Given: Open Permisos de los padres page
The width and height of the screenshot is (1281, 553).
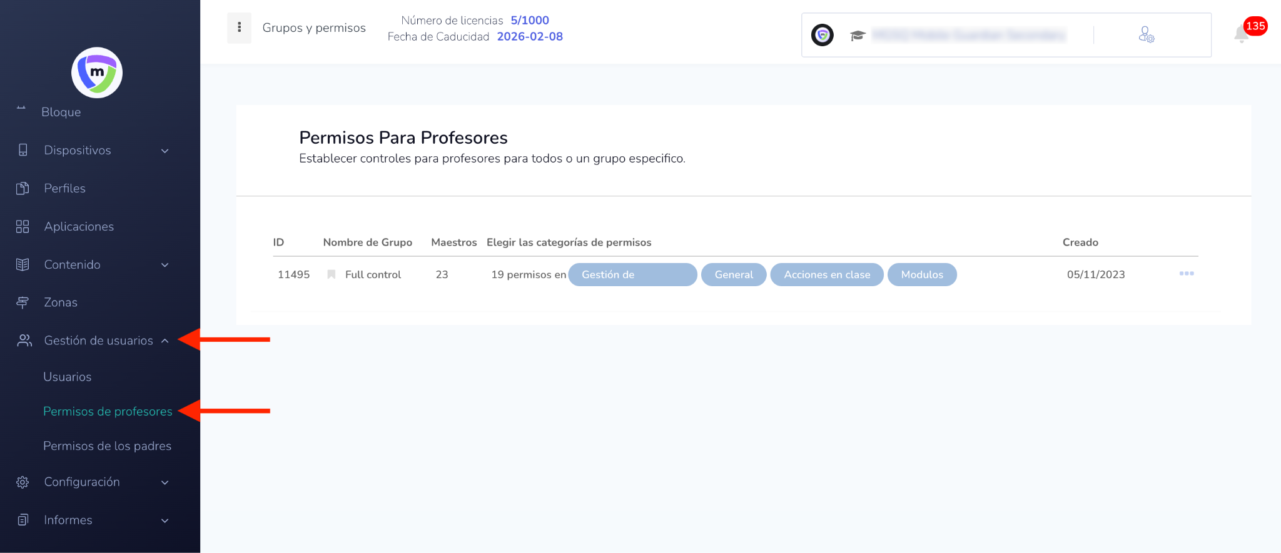Looking at the screenshot, I should [x=107, y=446].
